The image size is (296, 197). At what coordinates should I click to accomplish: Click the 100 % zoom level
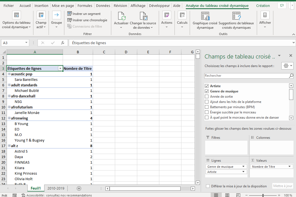[288, 195]
